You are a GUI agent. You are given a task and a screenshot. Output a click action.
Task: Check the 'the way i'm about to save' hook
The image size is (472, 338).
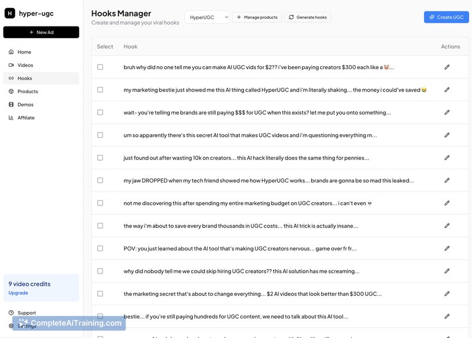point(100,226)
